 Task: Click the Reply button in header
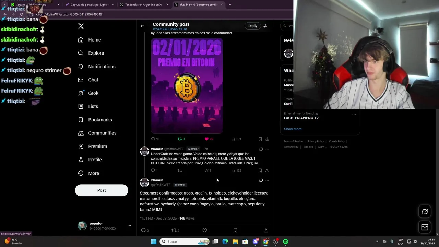pos(253,26)
